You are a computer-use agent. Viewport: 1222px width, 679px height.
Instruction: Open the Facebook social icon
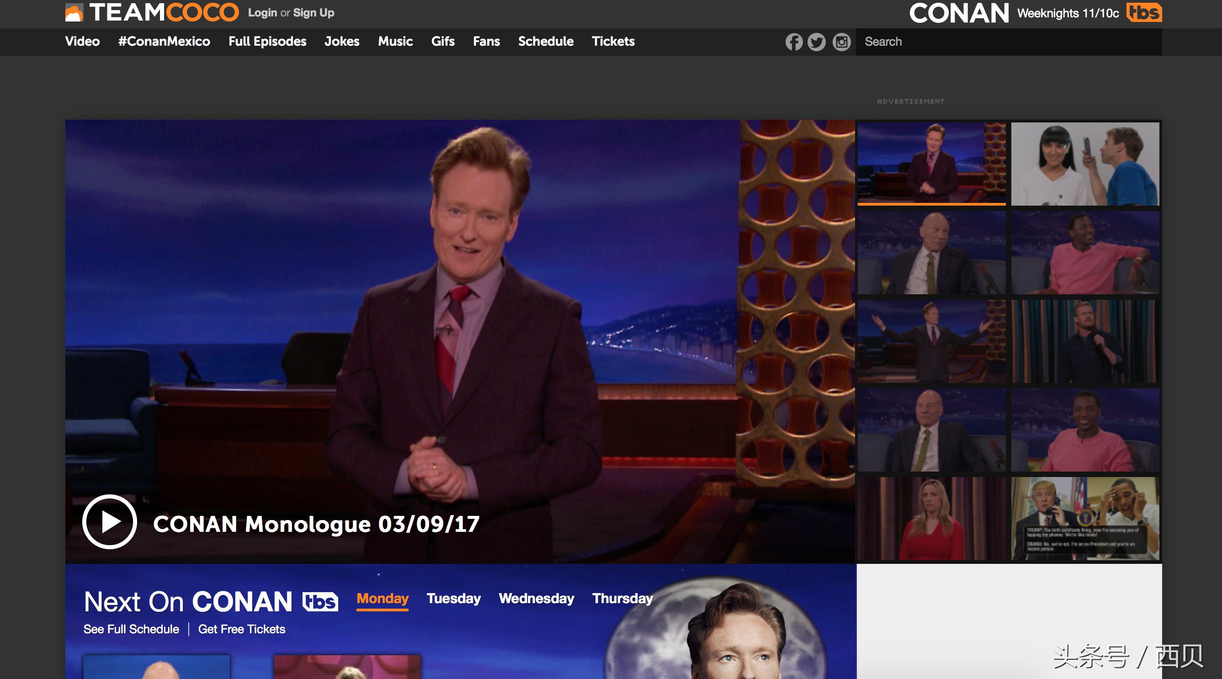click(794, 42)
